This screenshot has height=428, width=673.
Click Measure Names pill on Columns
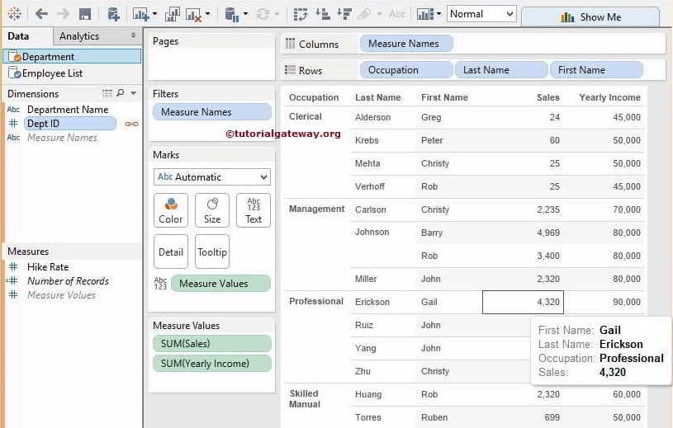[x=406, y=44]
